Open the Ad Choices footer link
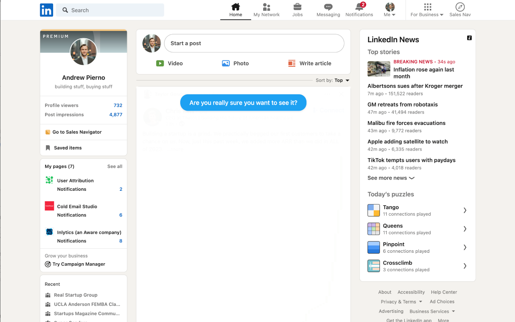 (442, 302)
